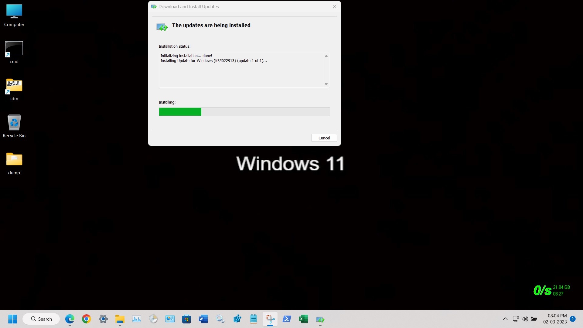Open volume tray icon
This screenshot has height=328, width=583.
pos(525,319)
